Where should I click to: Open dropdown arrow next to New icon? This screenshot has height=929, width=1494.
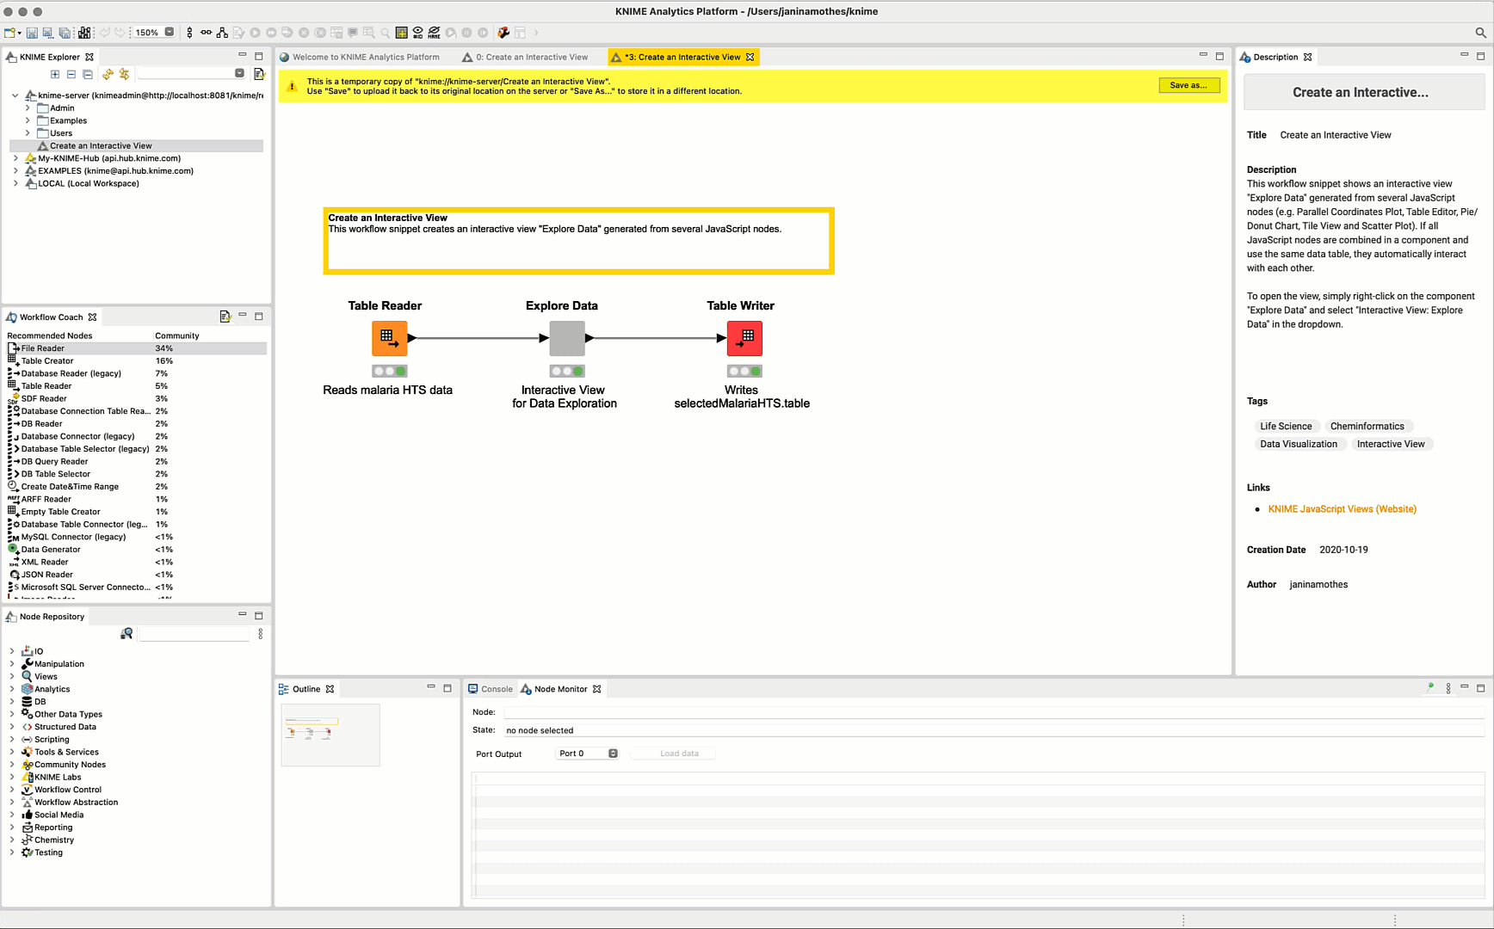tap(19, 33)
